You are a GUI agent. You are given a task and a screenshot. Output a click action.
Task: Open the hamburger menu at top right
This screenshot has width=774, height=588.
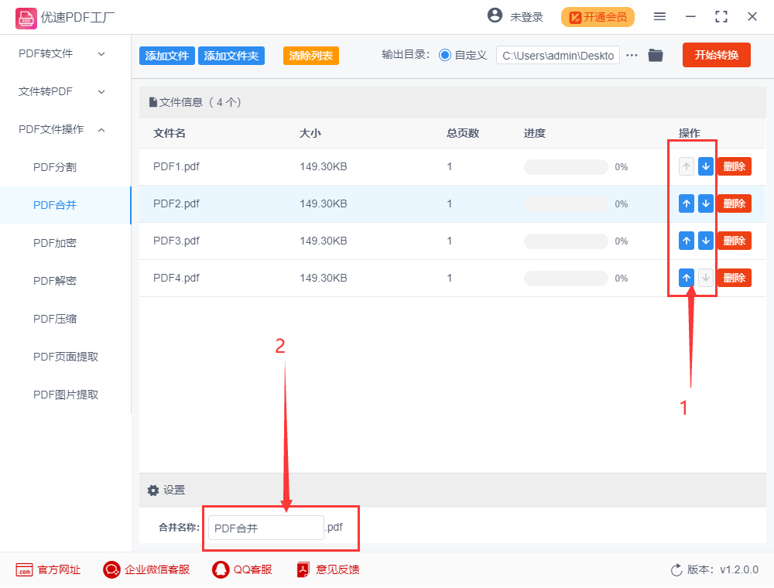pyautogui.click(x=659, y=15)
